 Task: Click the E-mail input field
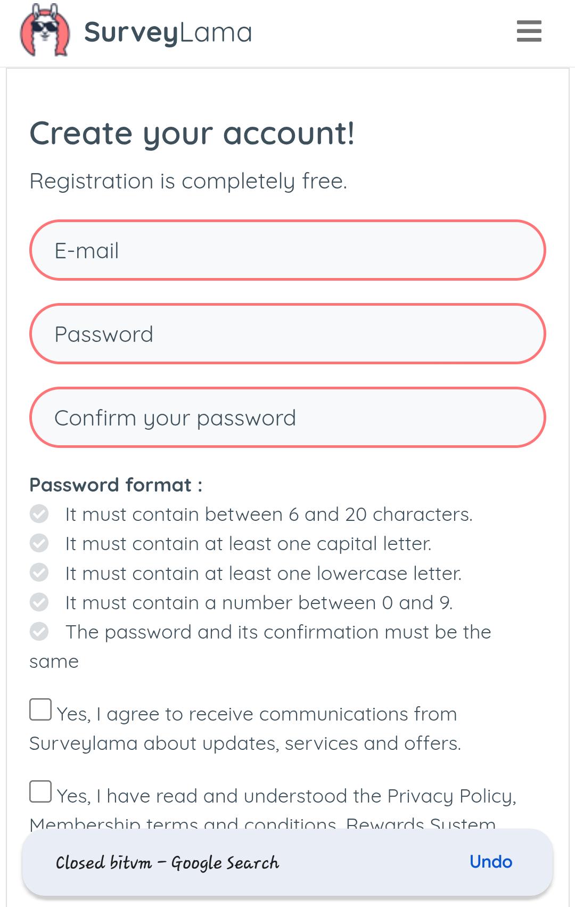287,250
